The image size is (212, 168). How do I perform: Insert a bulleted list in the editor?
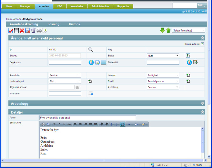pos(118,124)
